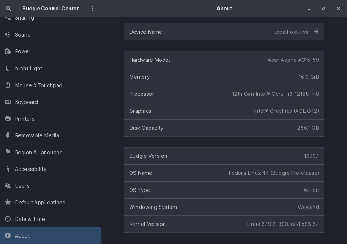Click the Removable Media USB icon
Image resolution: width=347 pixels, height=244 pixels.
point(8,135)
